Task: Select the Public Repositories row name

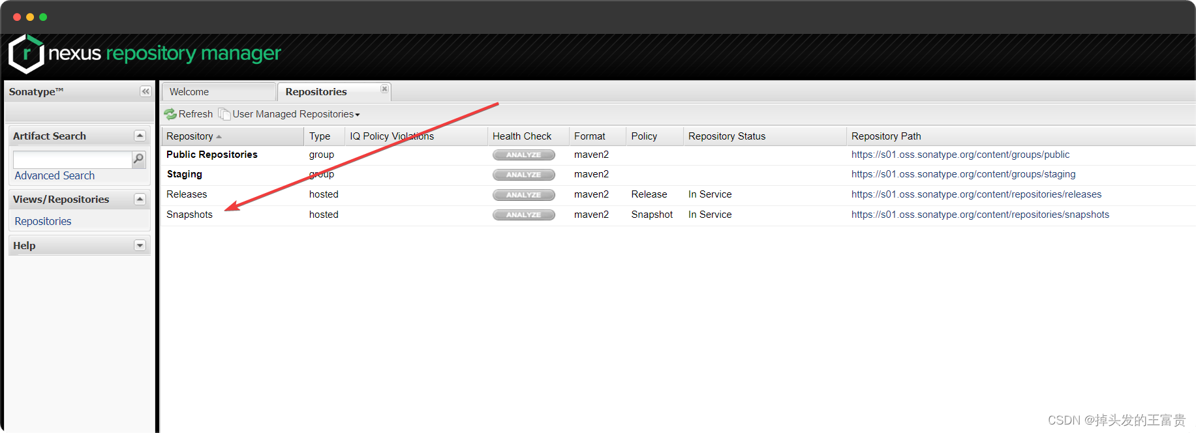Action: point(212,155)
